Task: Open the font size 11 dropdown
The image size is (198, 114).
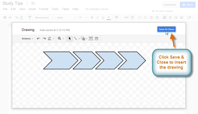Action: tap(83, 18)
